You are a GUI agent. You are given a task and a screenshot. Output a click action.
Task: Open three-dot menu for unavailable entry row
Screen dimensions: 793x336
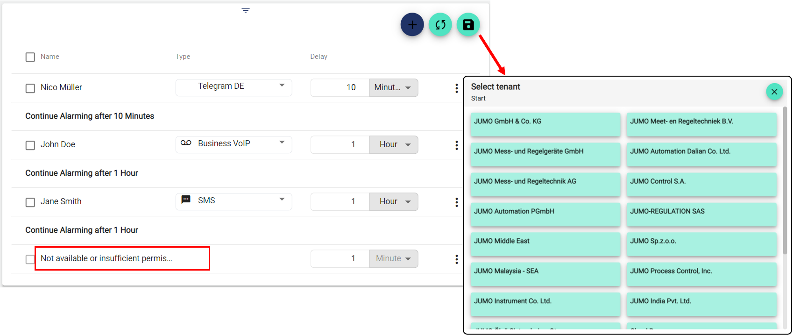point(456,259)
